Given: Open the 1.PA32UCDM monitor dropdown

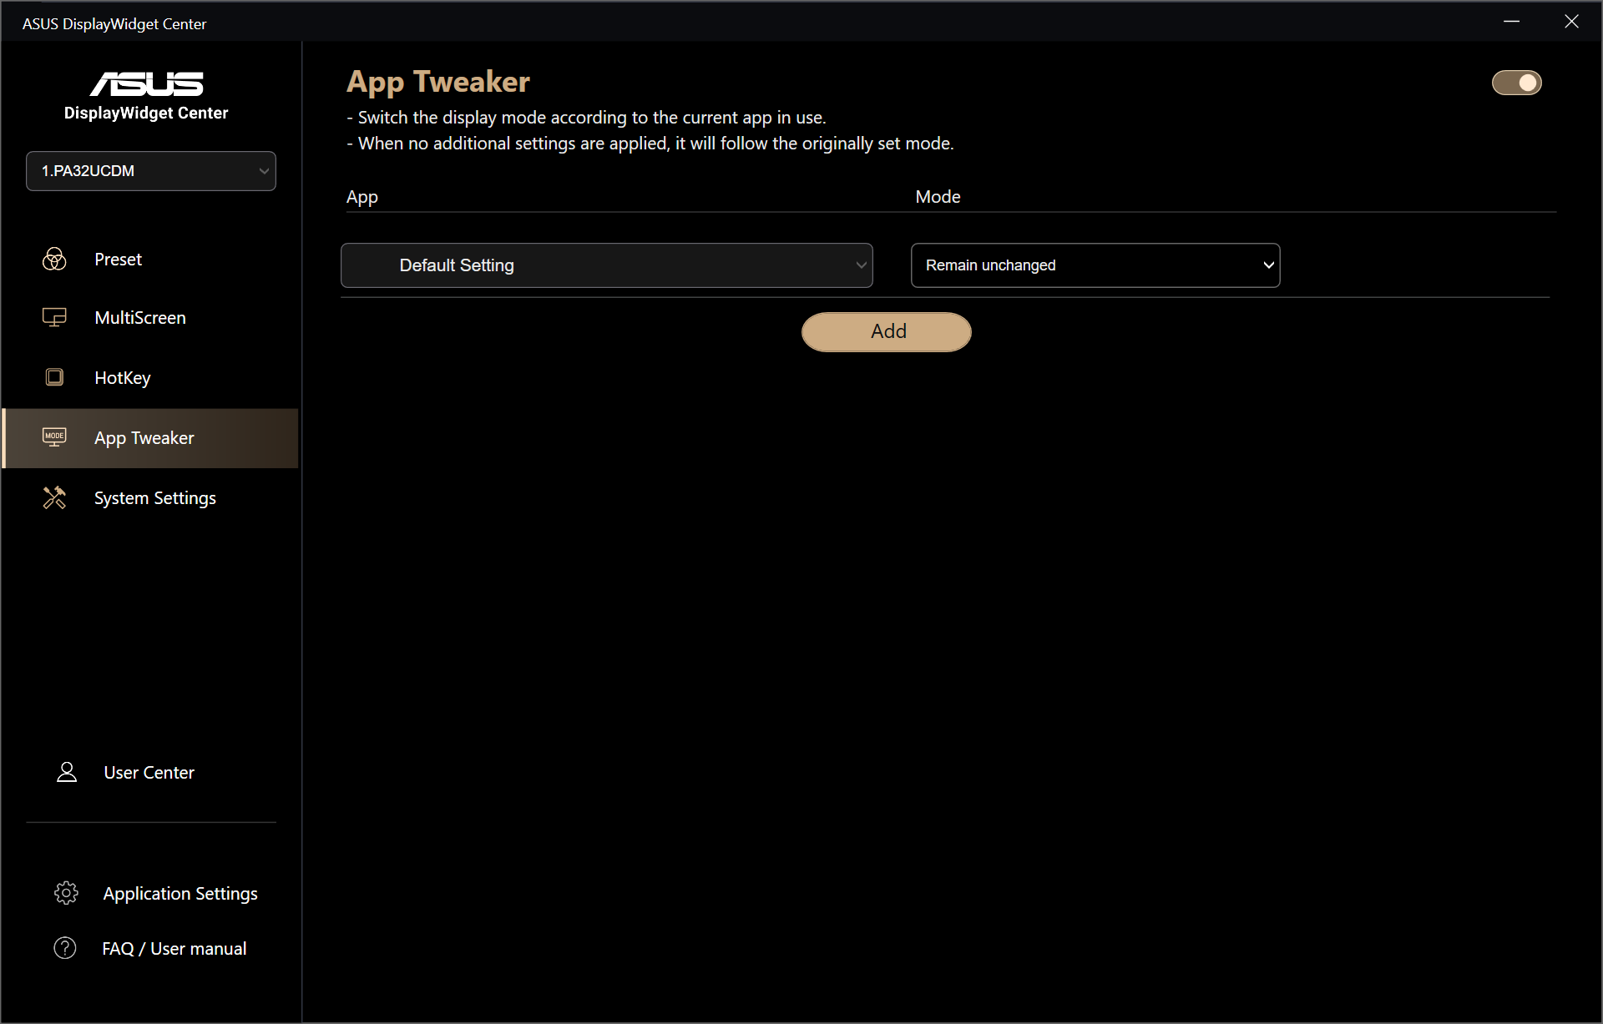Looking at the screenshot, I should (x=151, y=171).
